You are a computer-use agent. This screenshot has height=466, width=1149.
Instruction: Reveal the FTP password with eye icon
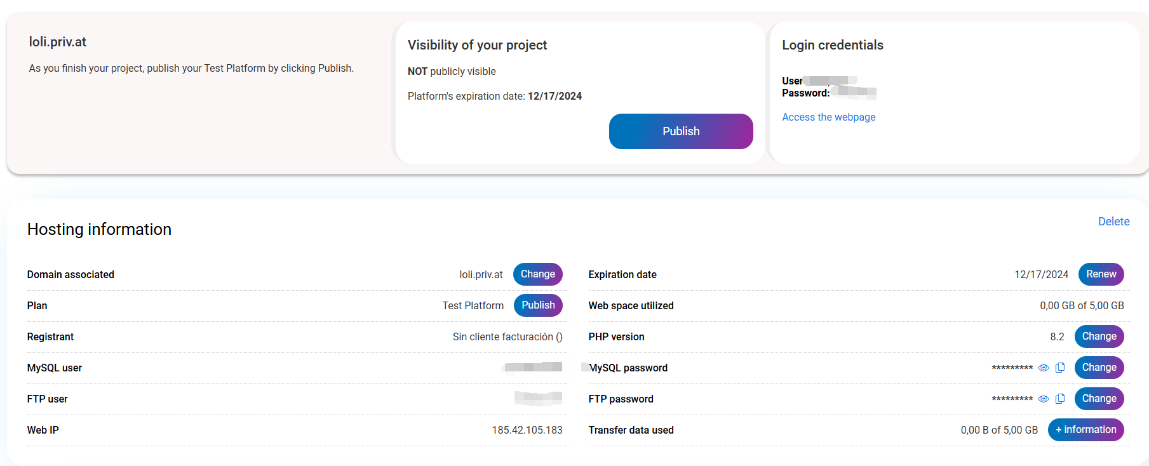[1043, 399]
